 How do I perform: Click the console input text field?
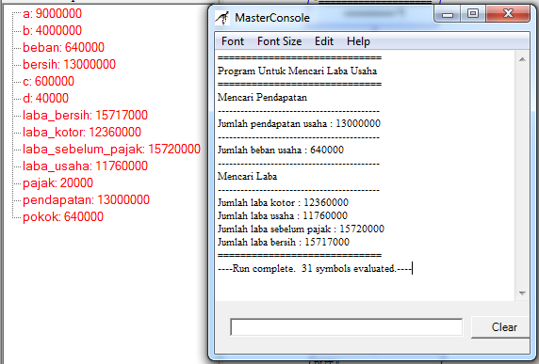click(346, 327)
